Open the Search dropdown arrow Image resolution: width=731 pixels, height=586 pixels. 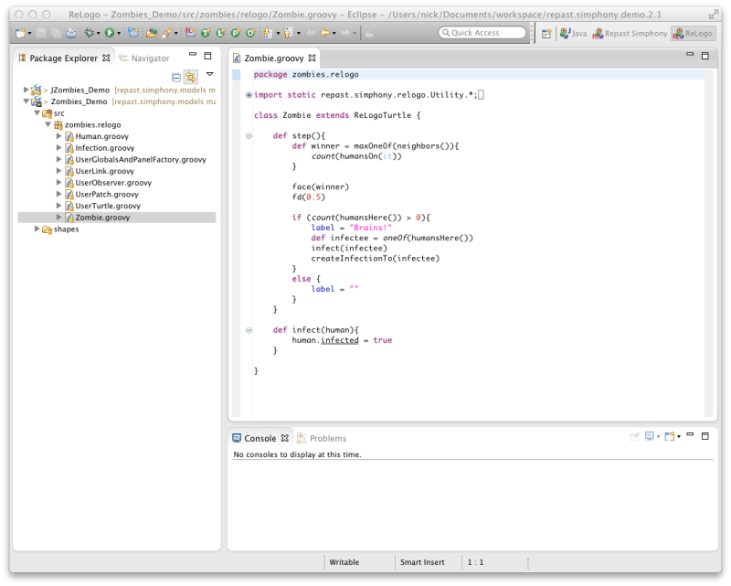tap(175, 34)
